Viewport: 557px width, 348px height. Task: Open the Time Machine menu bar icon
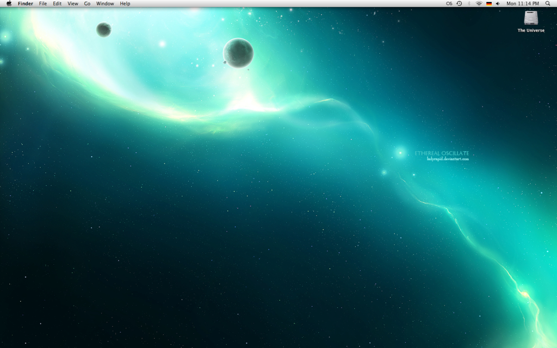459,4
